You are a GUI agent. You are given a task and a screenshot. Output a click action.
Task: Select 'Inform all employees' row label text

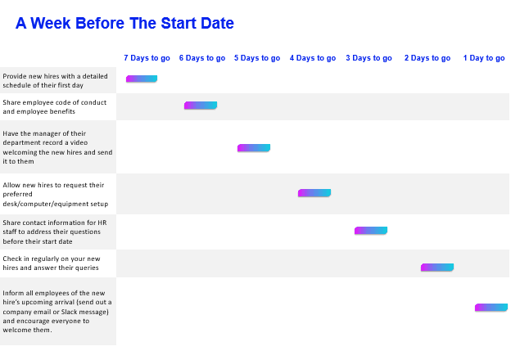click(57, 311)
